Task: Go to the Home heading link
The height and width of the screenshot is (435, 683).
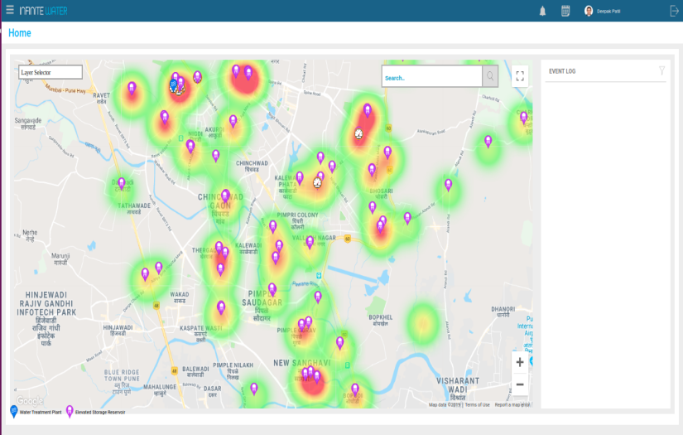Action: coord(20,33)
